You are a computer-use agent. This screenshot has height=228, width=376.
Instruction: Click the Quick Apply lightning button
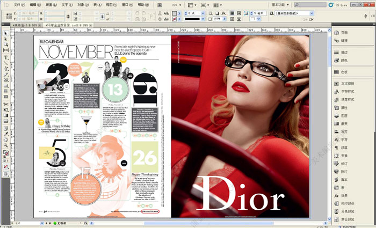coord(365,16)
